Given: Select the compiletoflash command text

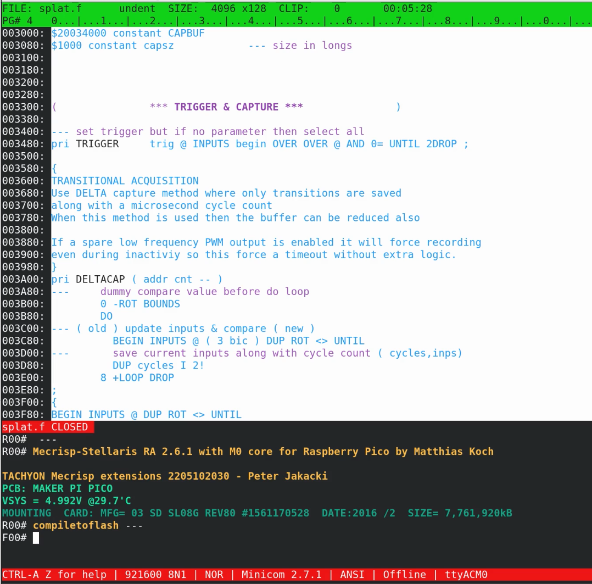Looking at the screenshot, I should (x=75, y=525).
